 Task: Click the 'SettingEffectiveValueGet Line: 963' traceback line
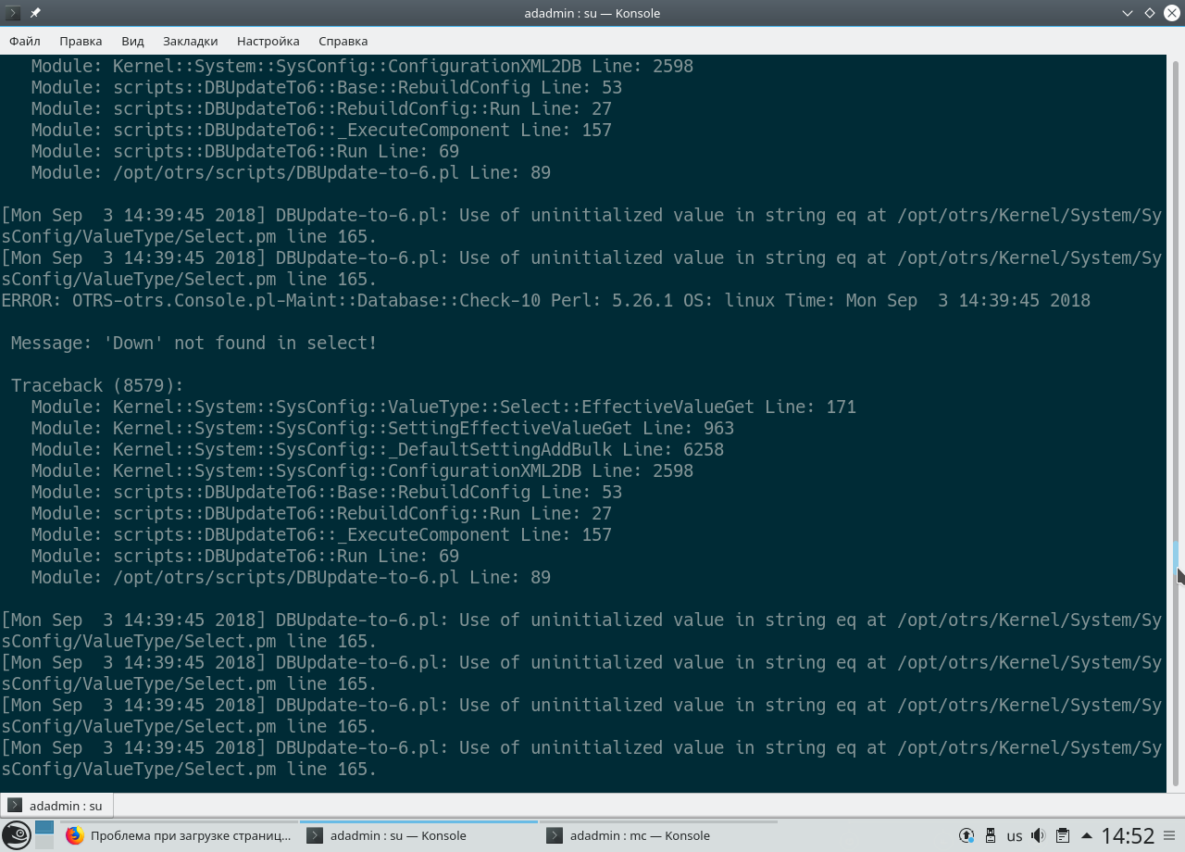pos(382,428)
